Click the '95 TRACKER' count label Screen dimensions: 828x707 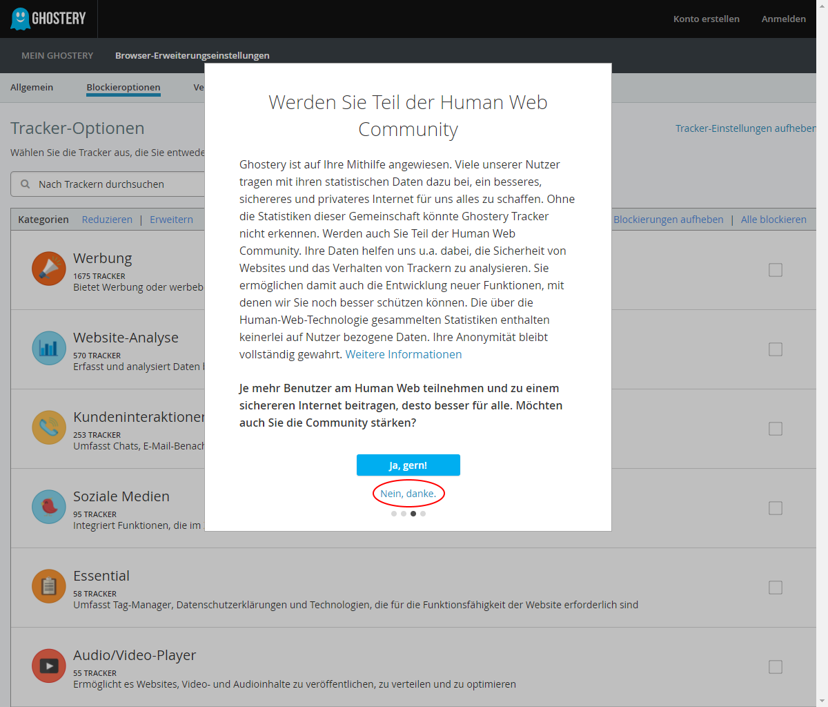coord(95,514)
